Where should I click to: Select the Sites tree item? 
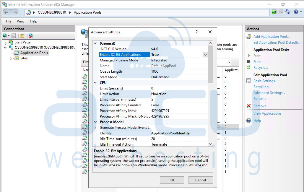click(x=24, y=58)
